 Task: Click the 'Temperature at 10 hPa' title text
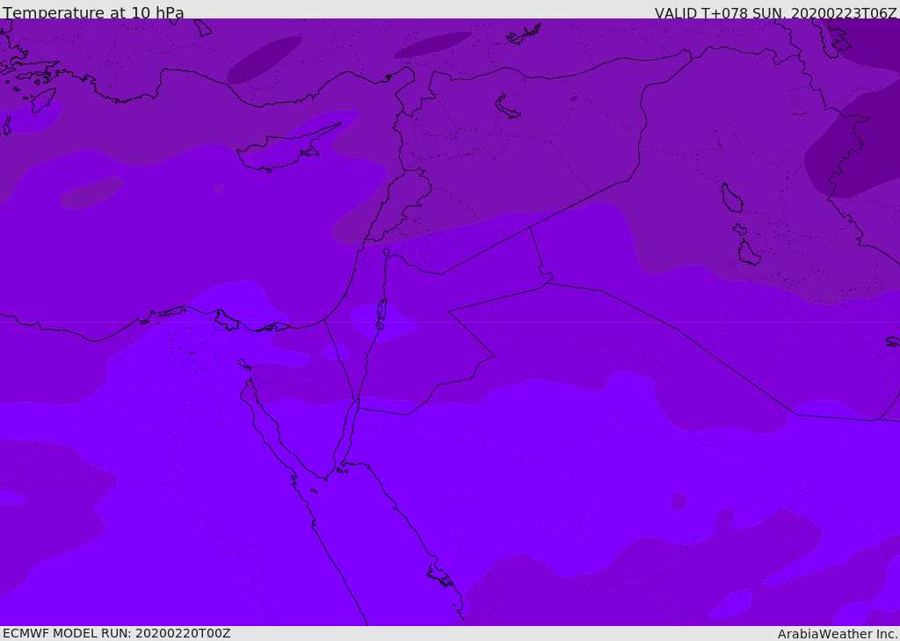pyautogui.click(x=93, y=12)
